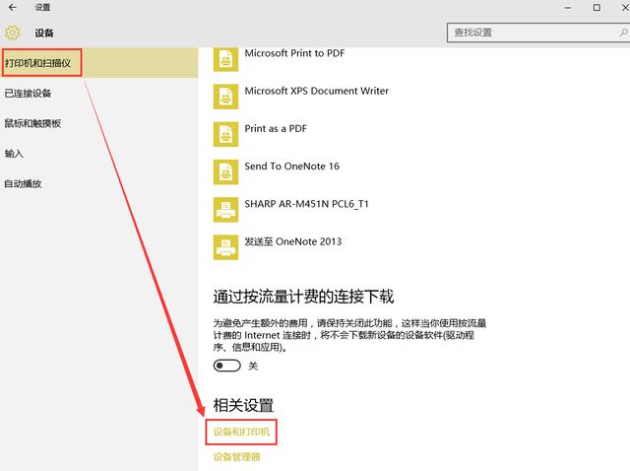Click Print as a PDF label text
This screenshot has width=630, height=471.
279,129
